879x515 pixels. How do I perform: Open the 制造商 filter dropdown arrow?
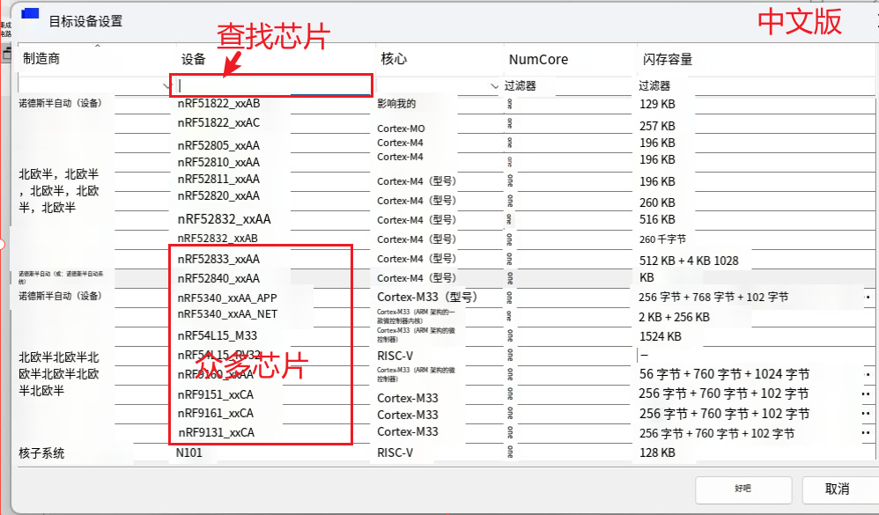click(166, 85)
